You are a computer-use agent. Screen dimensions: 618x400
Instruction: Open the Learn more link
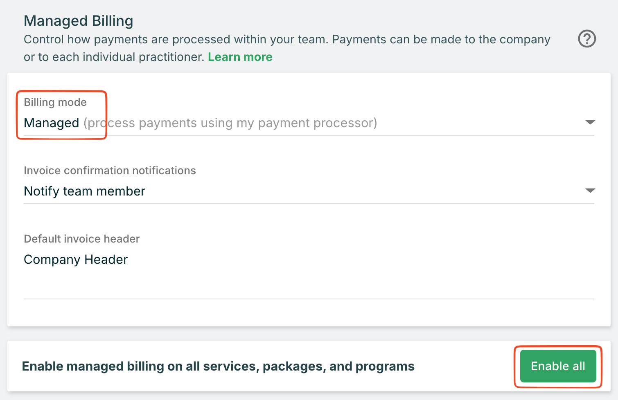[240, 57]
